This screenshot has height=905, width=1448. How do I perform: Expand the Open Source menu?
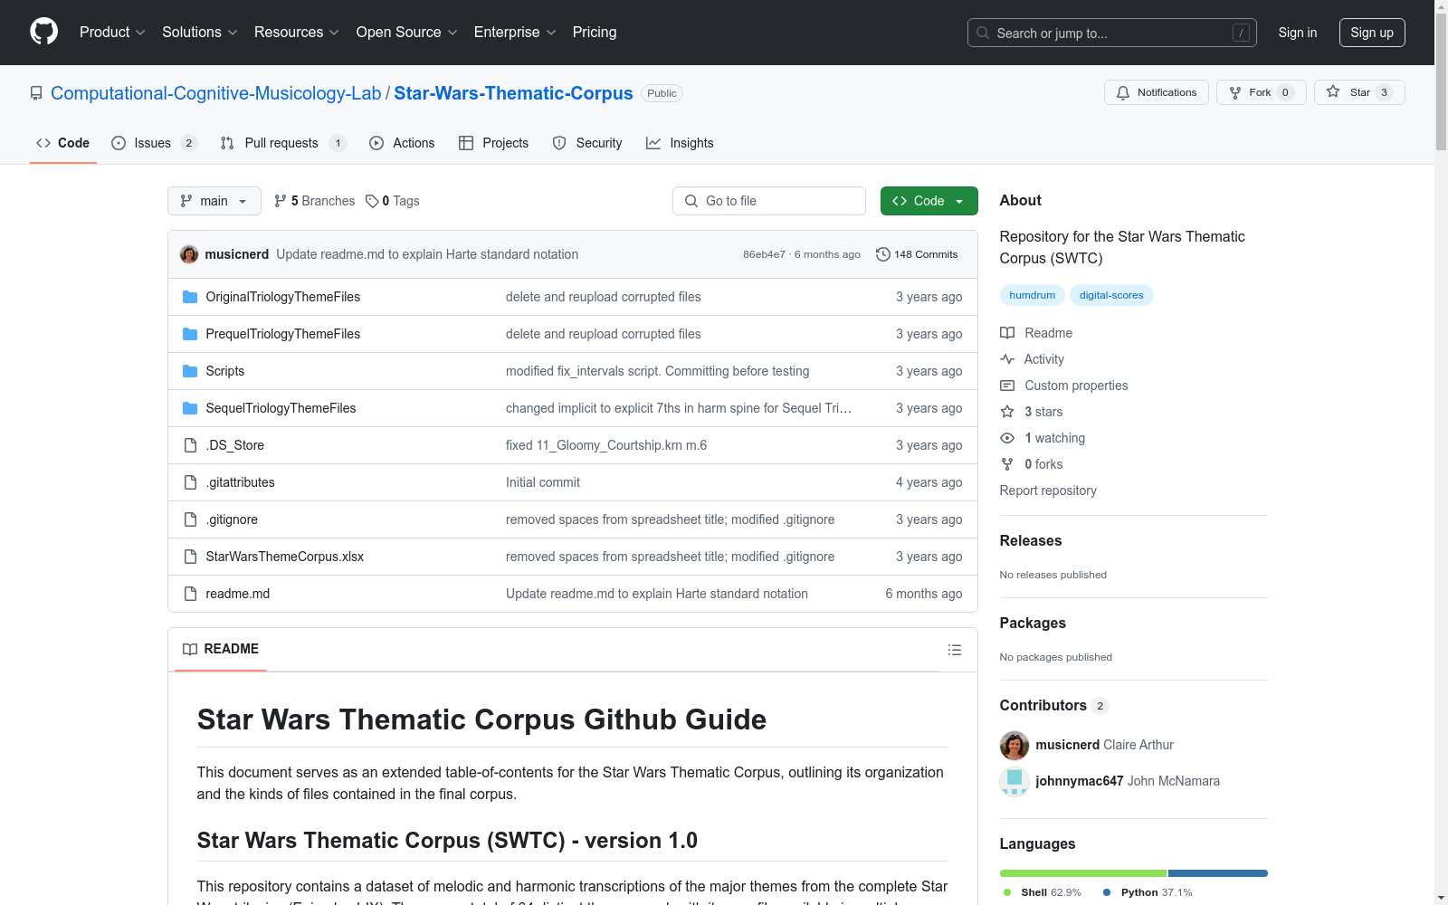click(407, 32)
